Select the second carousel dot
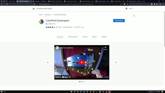 tap(81, 82)
